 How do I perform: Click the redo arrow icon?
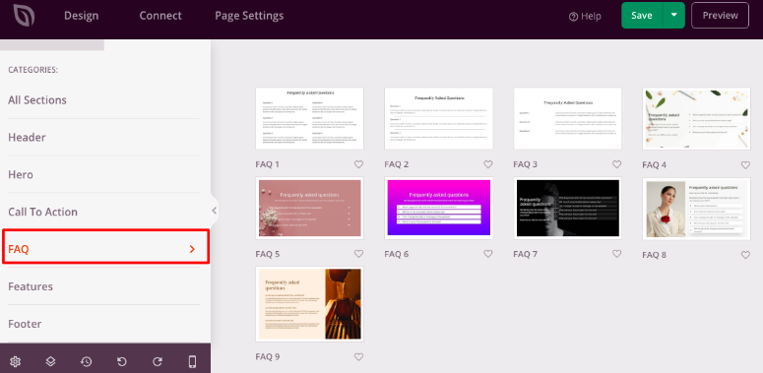158,361
